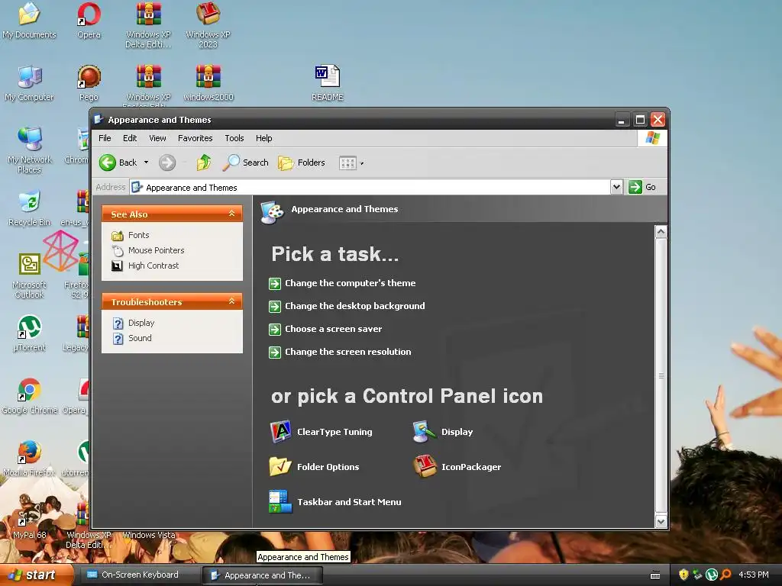Image resolution: width=782 pixels, height=586 pixels.
Task: Select the Microsoft Outlook desktop icon
Action: (30, 275)
